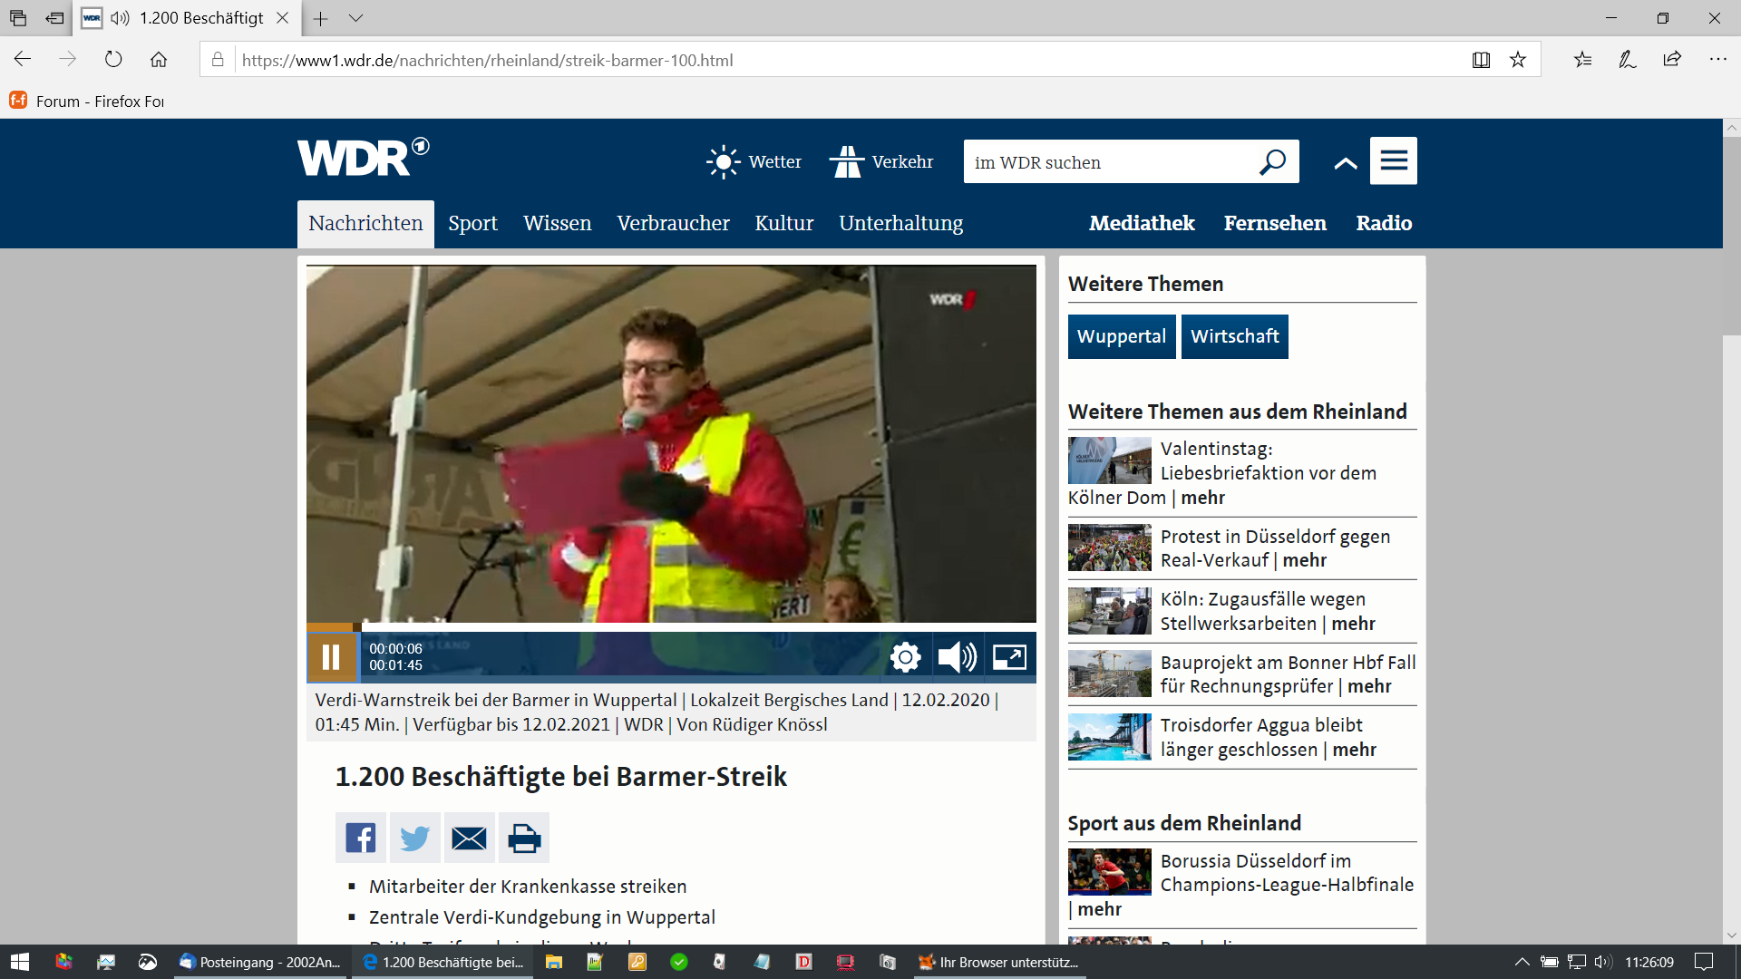Open browser tab list dropdown arrow
1741x979 pixels.
tap(355, 18)
